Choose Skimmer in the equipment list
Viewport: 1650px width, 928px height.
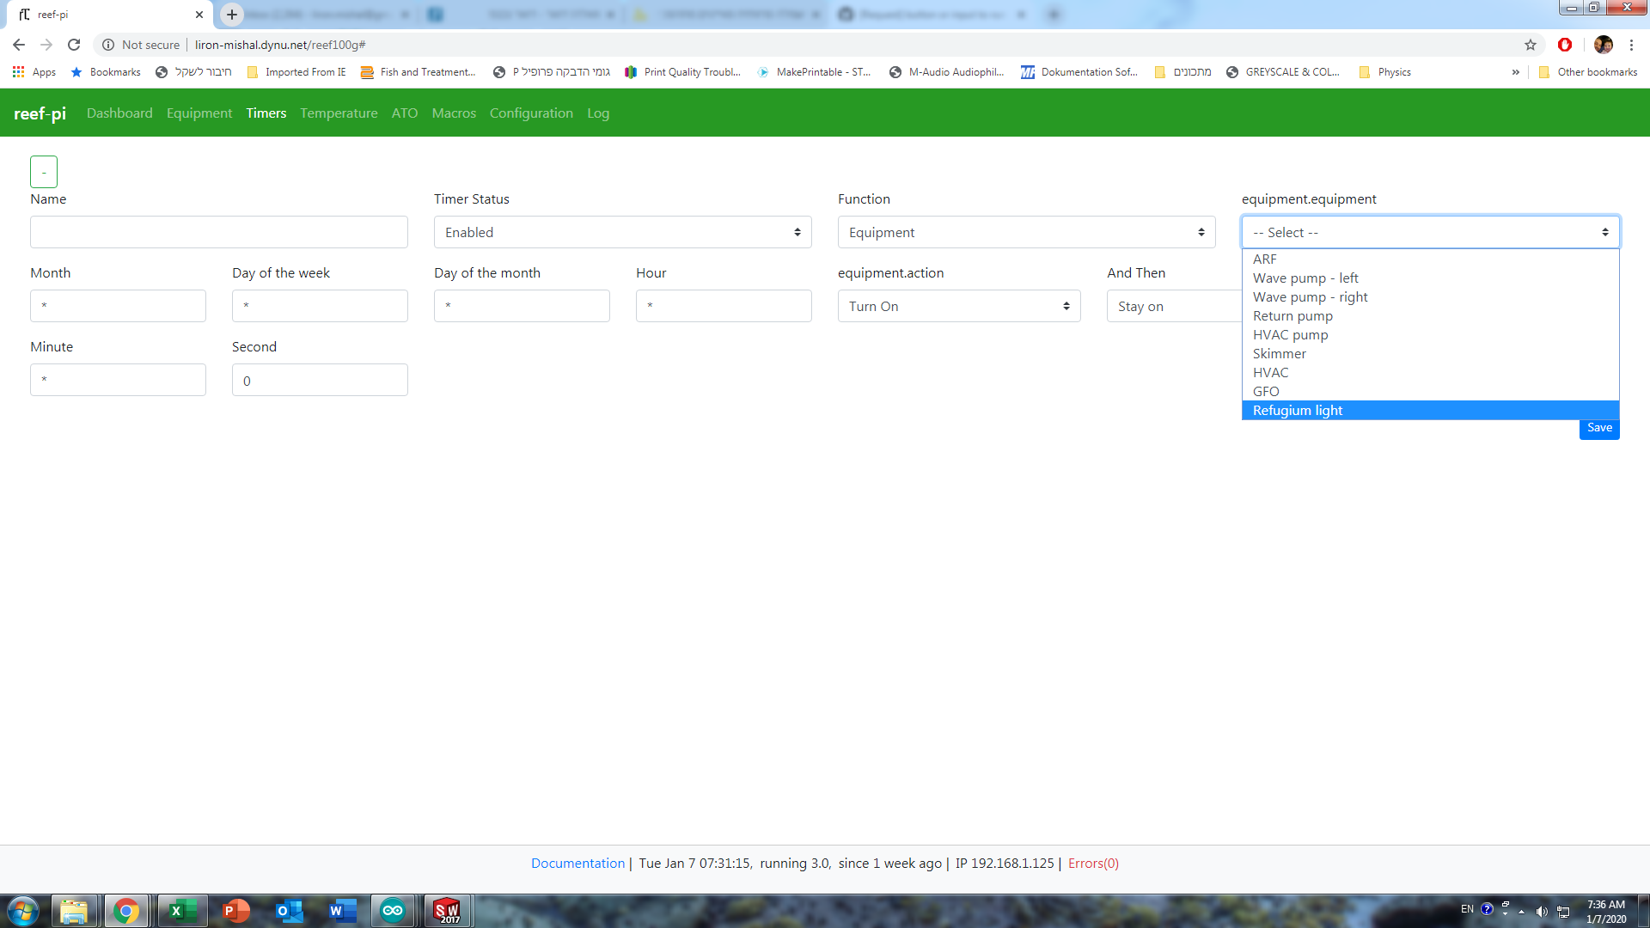pyautogui.click(x=1279, y=354)
